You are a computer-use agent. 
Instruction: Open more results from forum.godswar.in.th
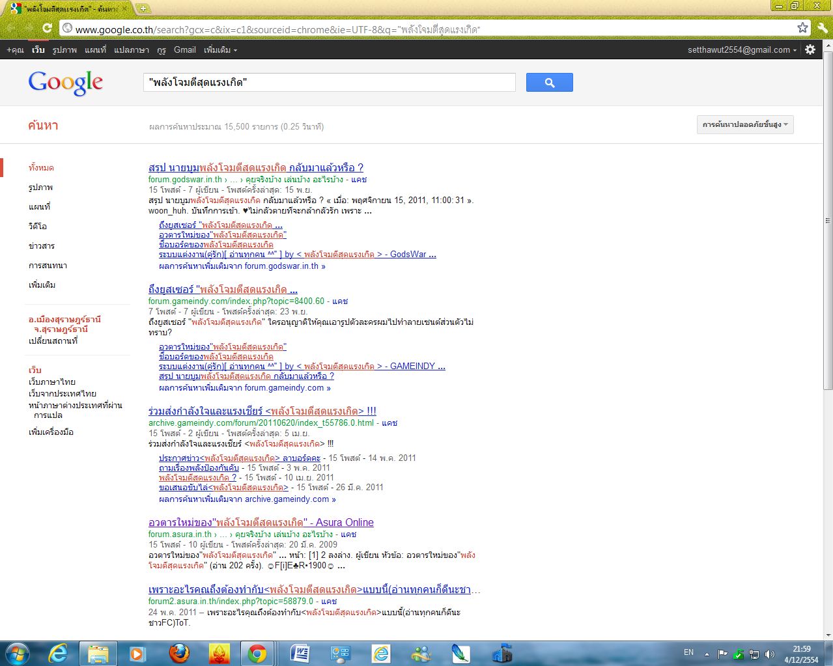pyautogui.click(x=242, y=266)
